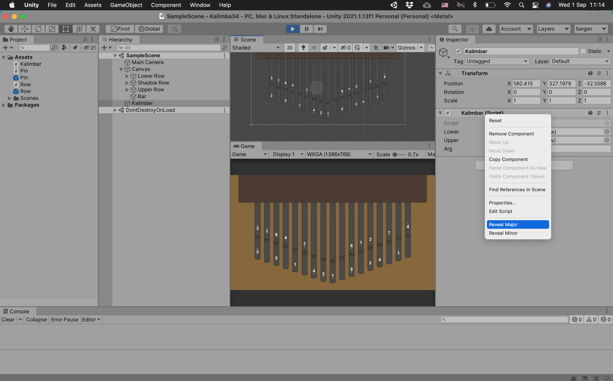
Task: Click the lighting toggle icon in Scene
Action: (303, 48)
